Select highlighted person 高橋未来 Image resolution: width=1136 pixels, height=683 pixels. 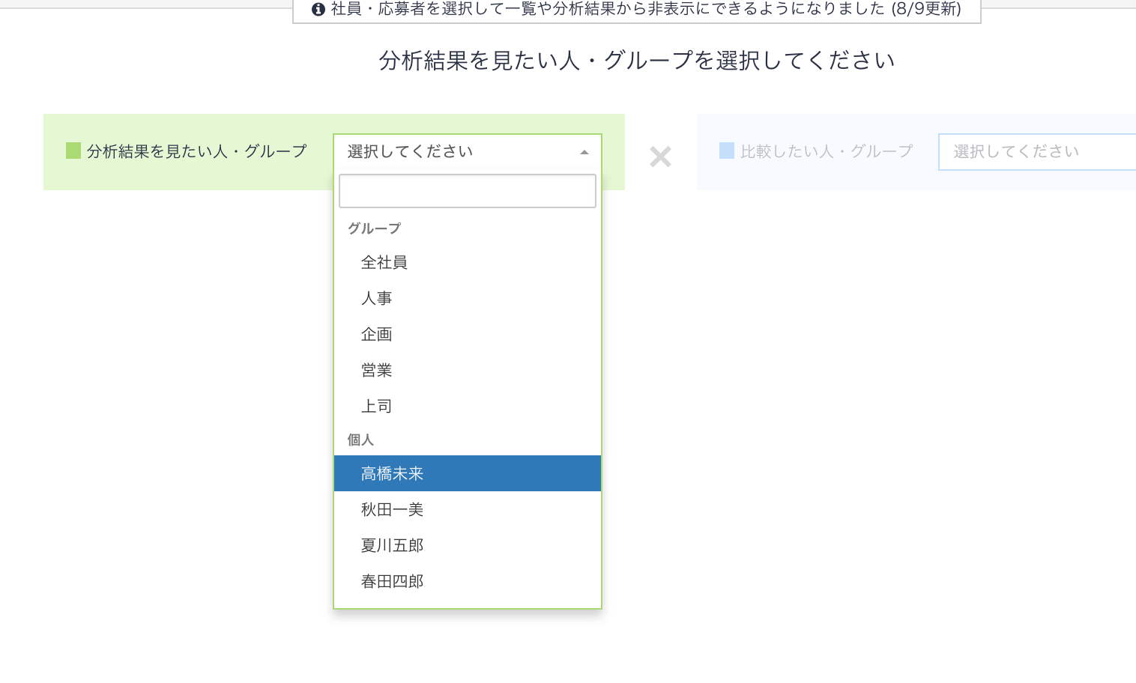coord(393,474)
